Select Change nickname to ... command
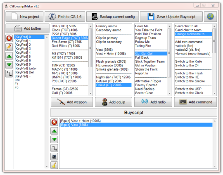 pos(193,34)
